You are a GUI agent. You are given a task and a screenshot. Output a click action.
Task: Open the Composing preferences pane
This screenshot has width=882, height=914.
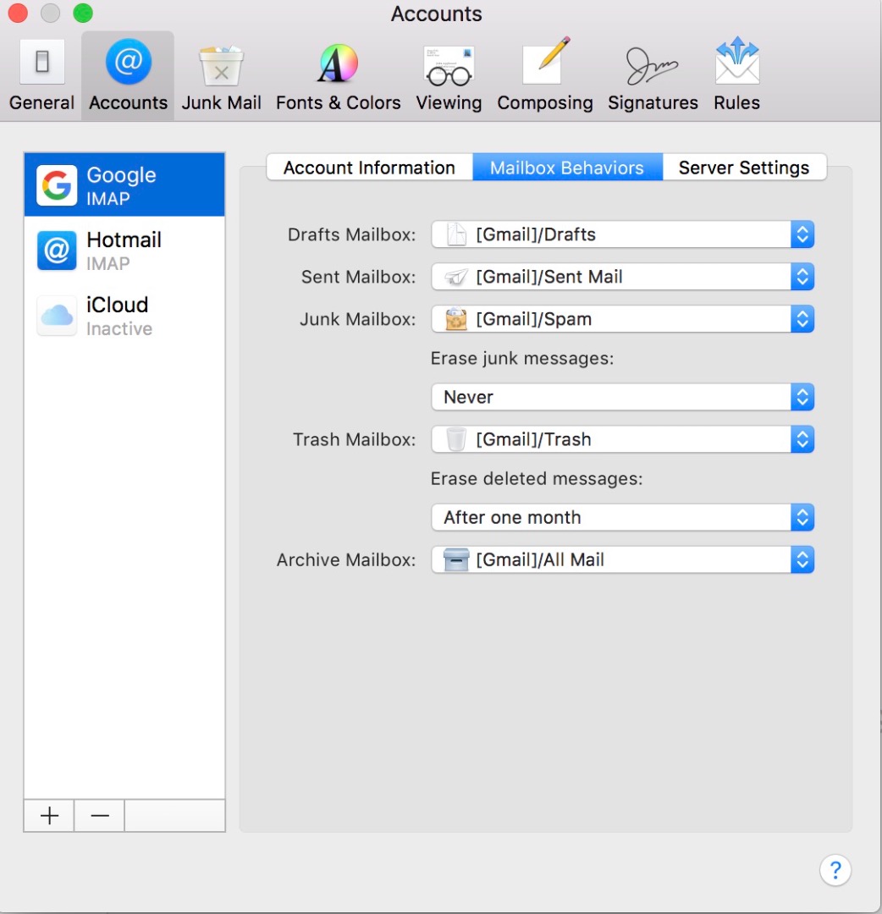coord(544,76)
